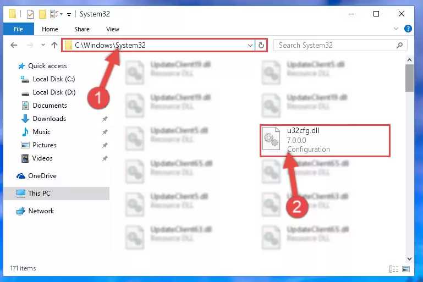The width and height of the screenshot is (423, 282).
Task: Click the search magnifier icon
Action: pyautogui.click(x=399, y=45)
